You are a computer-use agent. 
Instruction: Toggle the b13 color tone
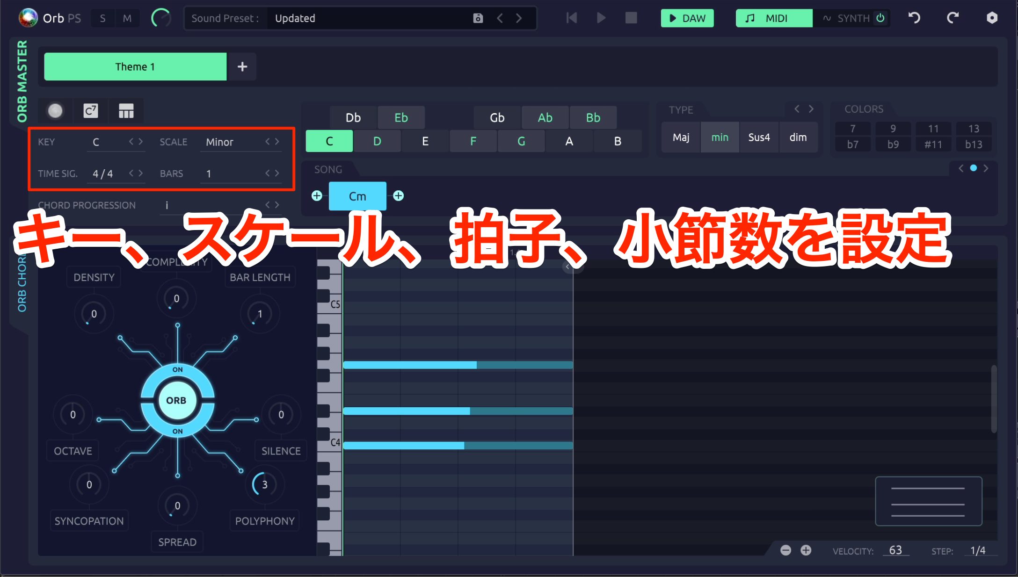pyautogui.click(x=974, y=144)
